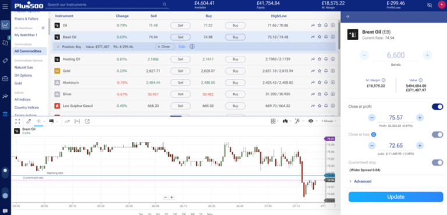Star the Aluminum instrument
Image resolution: width=447 pixels, height=215 pixels.
(x=320, y=83)
